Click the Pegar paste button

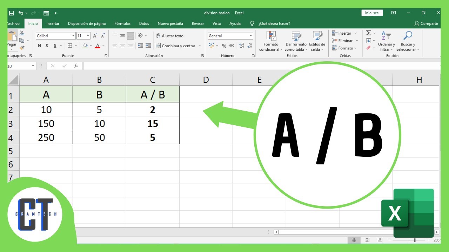(x=12, y=41)
